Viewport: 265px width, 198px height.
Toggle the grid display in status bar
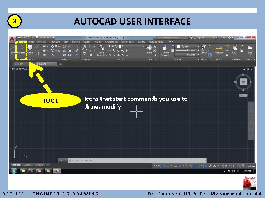[163, 166]
